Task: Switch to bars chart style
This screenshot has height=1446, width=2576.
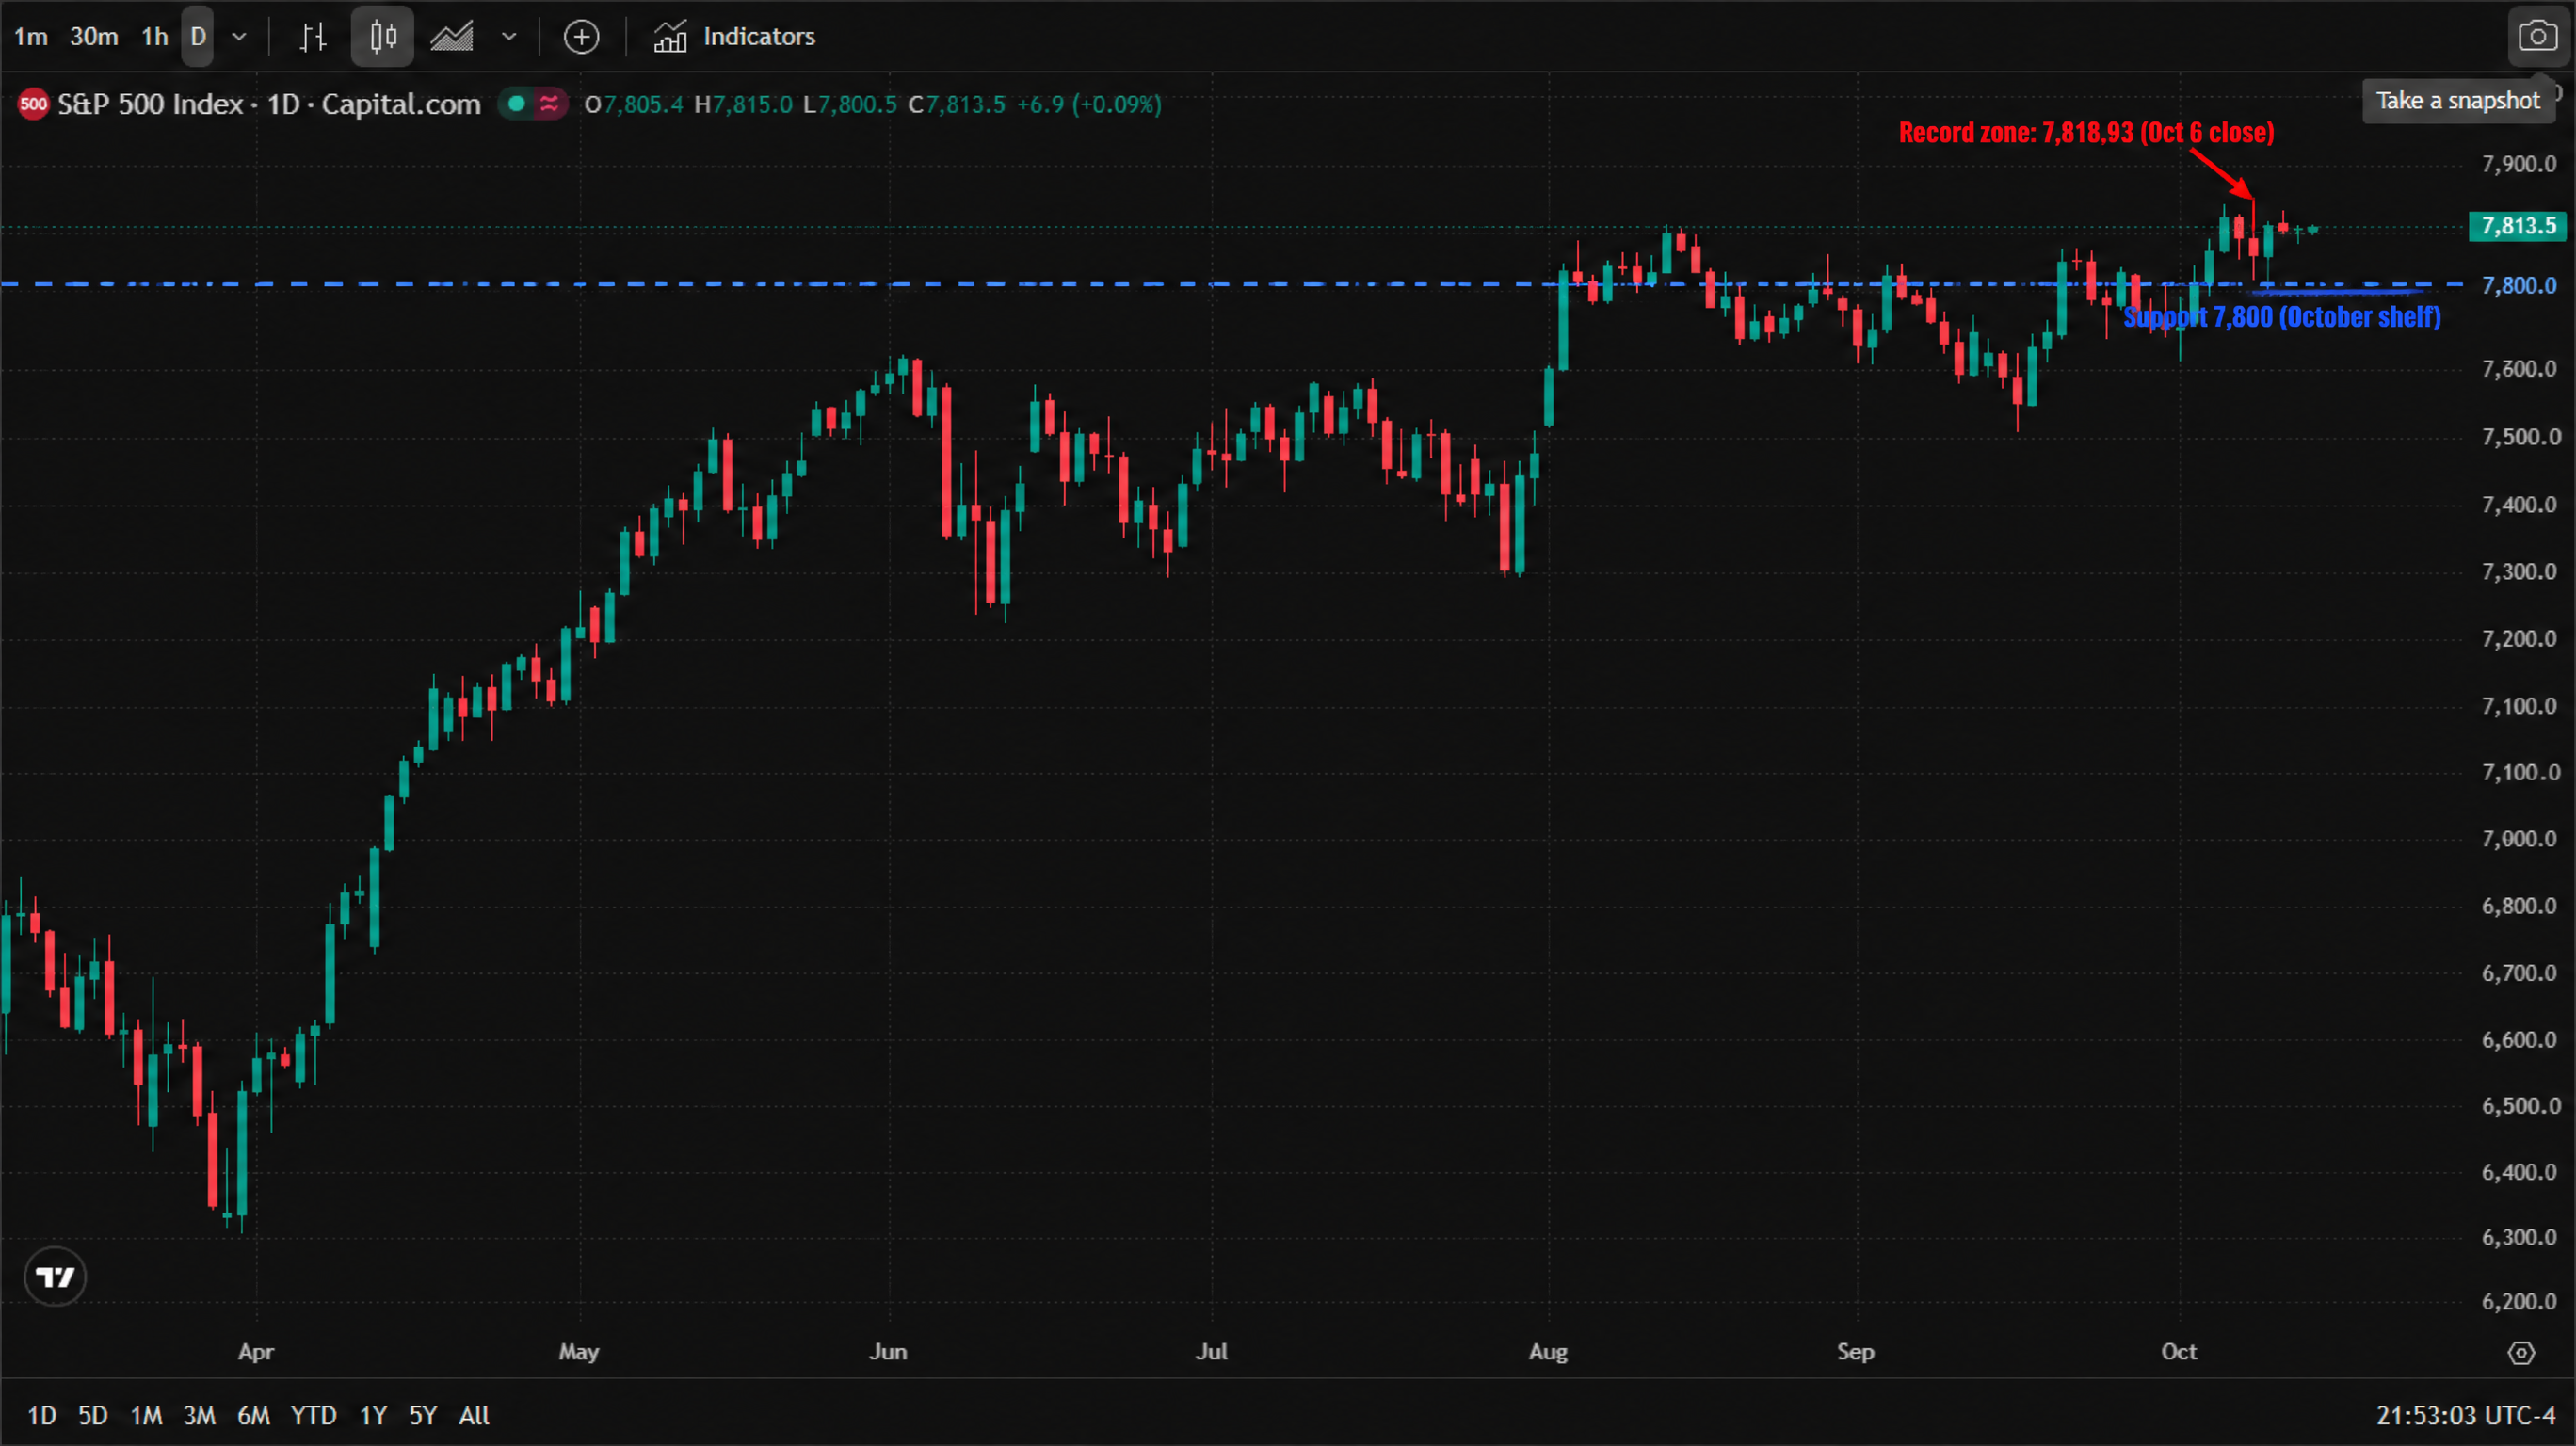Action: coord(313,37)
